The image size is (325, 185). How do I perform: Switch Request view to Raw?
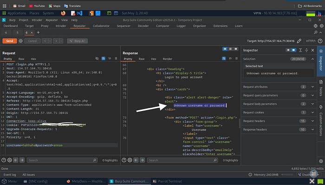coord(21,59)
